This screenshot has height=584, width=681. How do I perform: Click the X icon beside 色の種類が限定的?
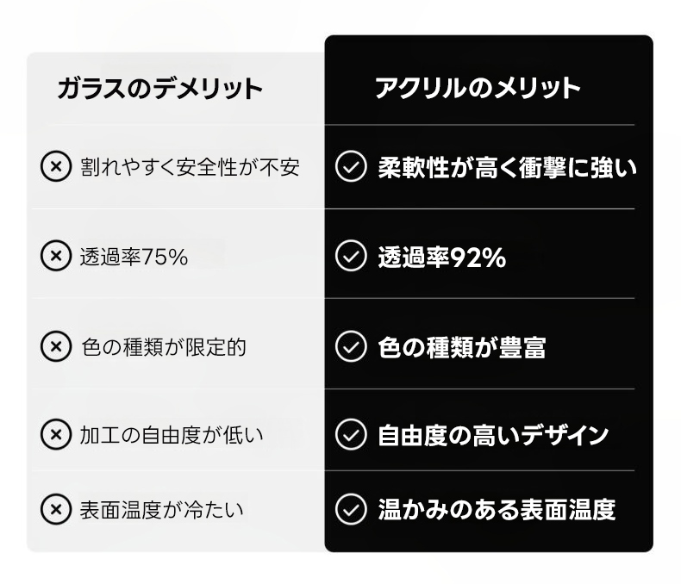click(x=56, y=346)
